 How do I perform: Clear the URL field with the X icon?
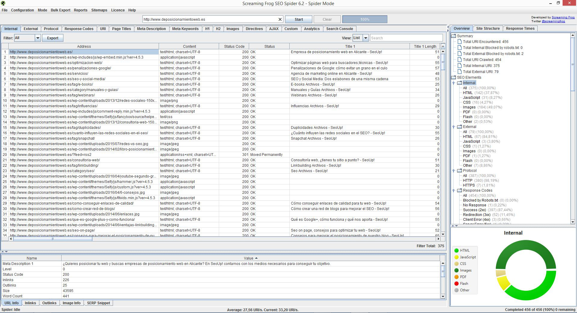[280, 20]
